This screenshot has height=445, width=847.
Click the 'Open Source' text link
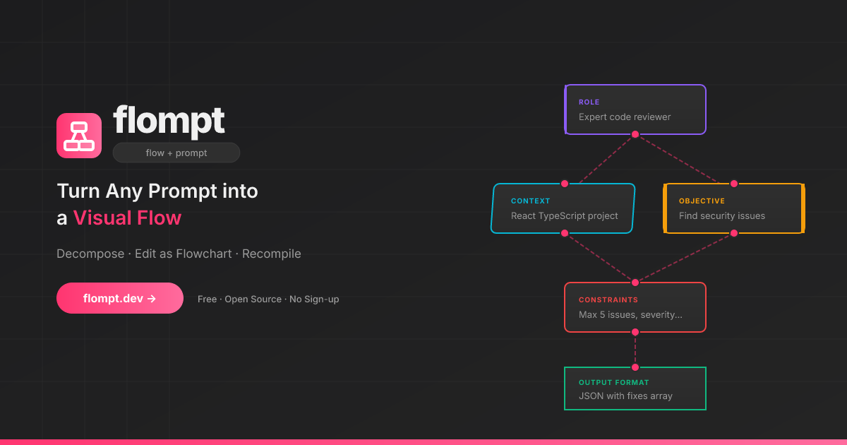(x=253, y=299)
